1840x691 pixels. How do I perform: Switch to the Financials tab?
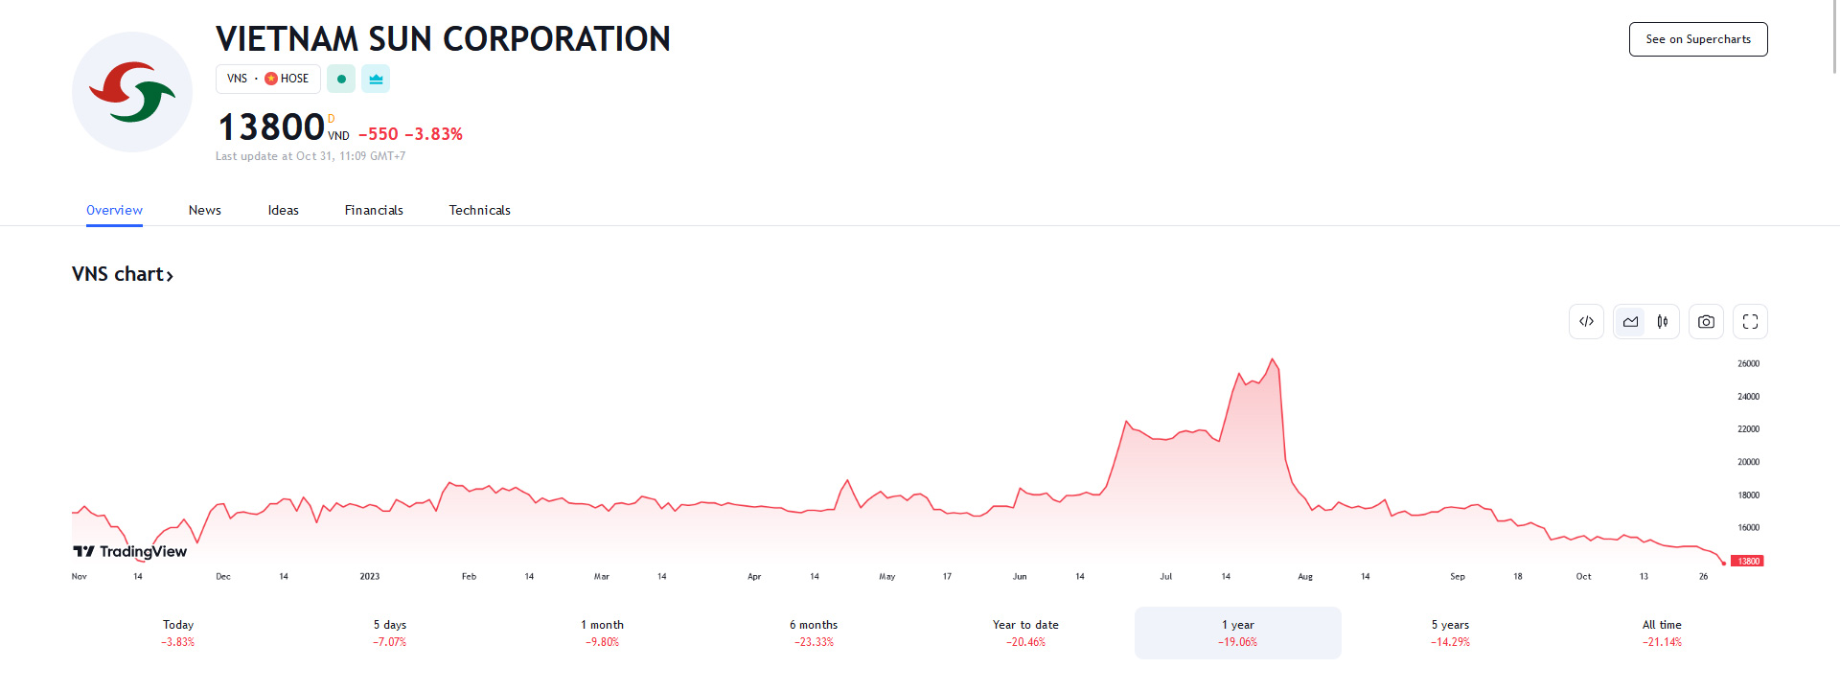click(374, 210)
